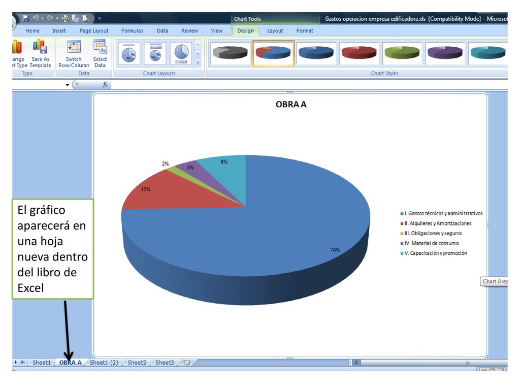Select legend entry I. Gastos técnicos y administrativos
The image size is (520, 390).
[441, 213]
